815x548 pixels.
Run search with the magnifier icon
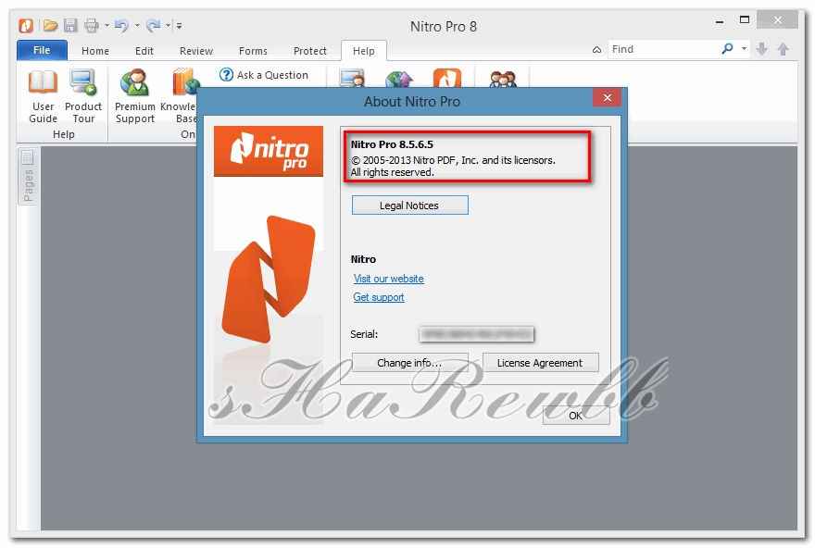click(x=728, y=49)
